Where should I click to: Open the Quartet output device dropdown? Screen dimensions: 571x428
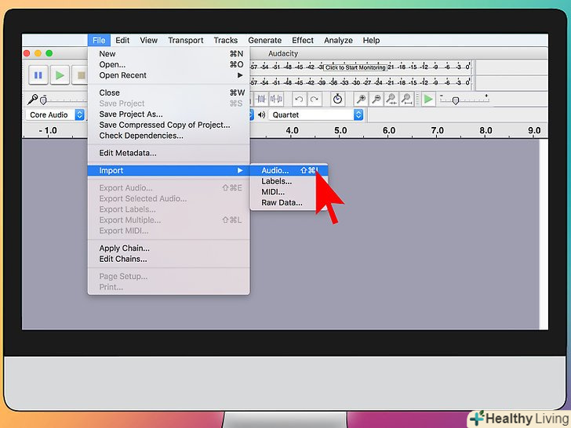coord(316,114)
